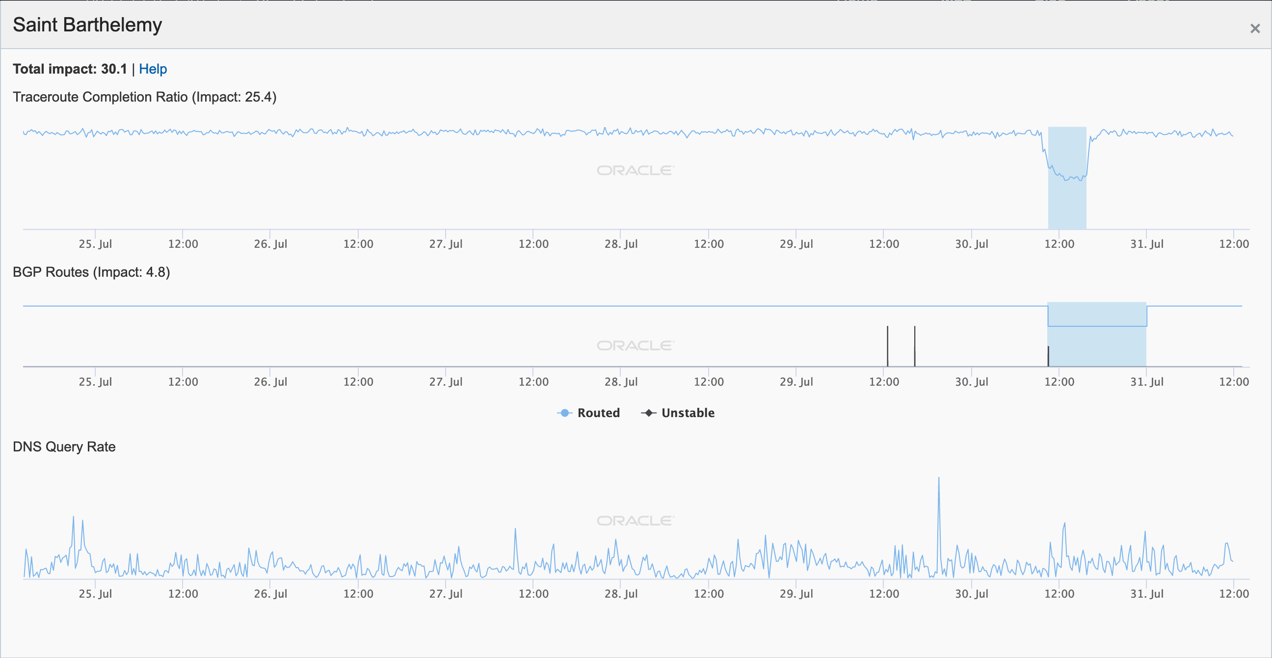Click the black Unstable legend diamond icon
The width and height of the screenshot is (1272, 658).
(x=649, y=413)
